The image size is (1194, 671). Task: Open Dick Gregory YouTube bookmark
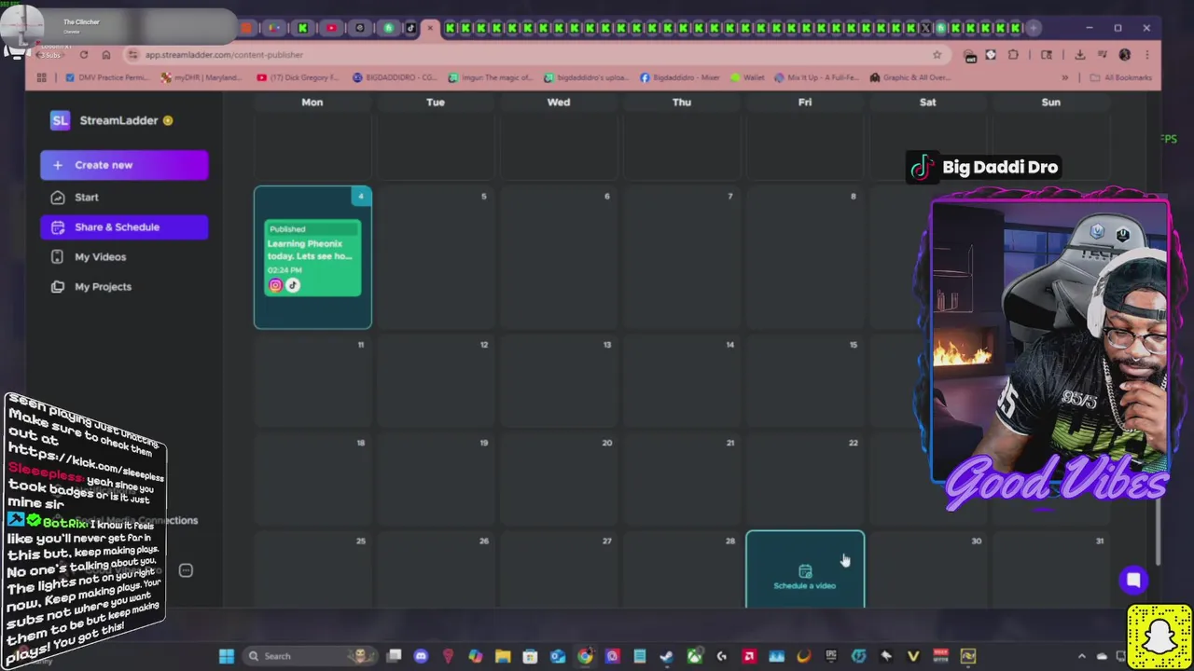coord(298,77)
